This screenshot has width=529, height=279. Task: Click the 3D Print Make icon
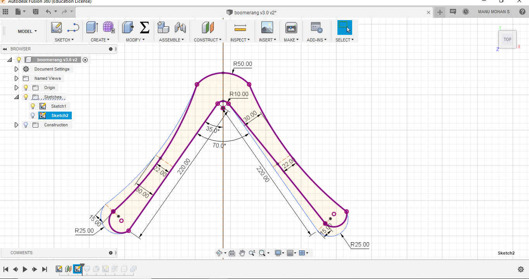pos(291,27)
